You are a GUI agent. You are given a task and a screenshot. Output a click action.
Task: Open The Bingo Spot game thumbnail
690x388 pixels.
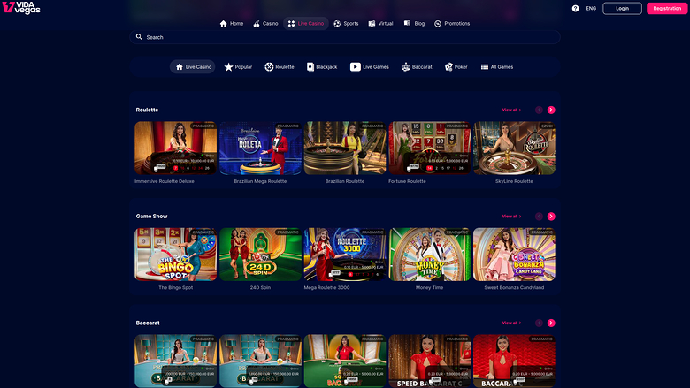tap(175, 255)
